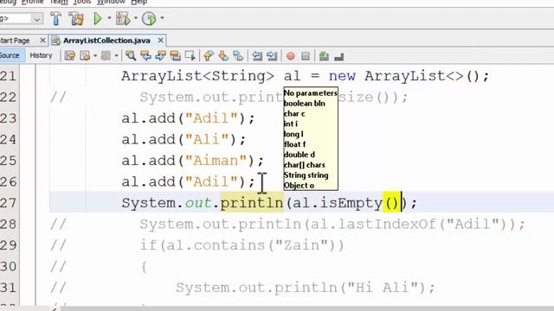Image resolution: width=554 pixels, height=311 pixels.
Task: Open the Back navigation history dropdown arrow
Action: coord(95,55)
